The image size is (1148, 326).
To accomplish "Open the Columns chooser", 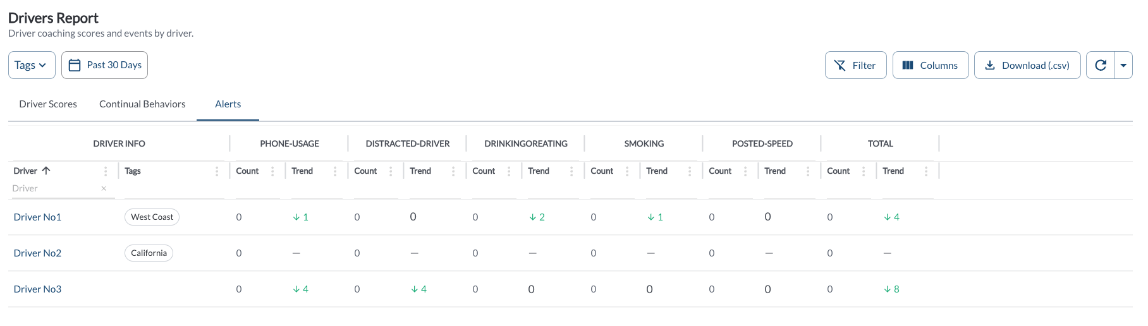I will tap(930, 65).
